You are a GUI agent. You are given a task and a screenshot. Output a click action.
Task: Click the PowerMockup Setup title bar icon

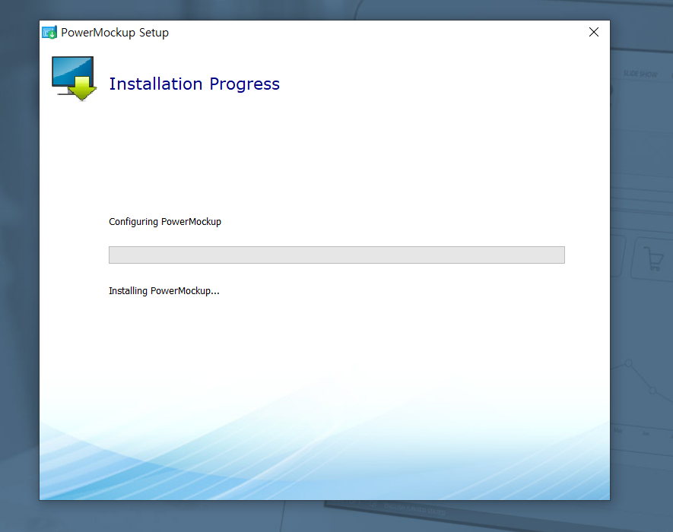(49, 33)
